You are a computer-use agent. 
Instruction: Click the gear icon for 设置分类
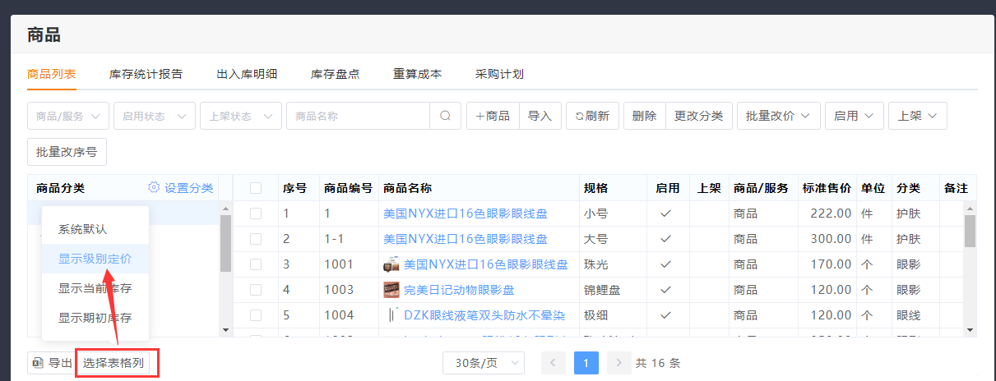154,187
